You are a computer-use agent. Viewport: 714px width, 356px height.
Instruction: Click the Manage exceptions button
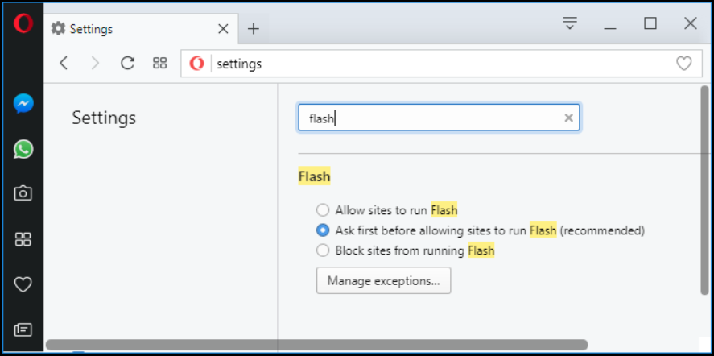pos(383,280)
